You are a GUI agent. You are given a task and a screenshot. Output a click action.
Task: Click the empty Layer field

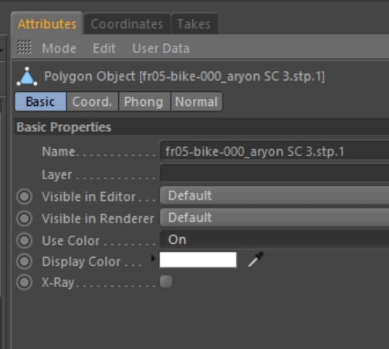coord(274,174)
